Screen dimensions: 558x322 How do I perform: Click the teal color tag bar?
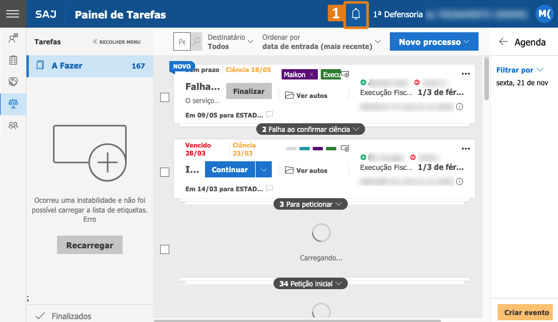(304, 149)
